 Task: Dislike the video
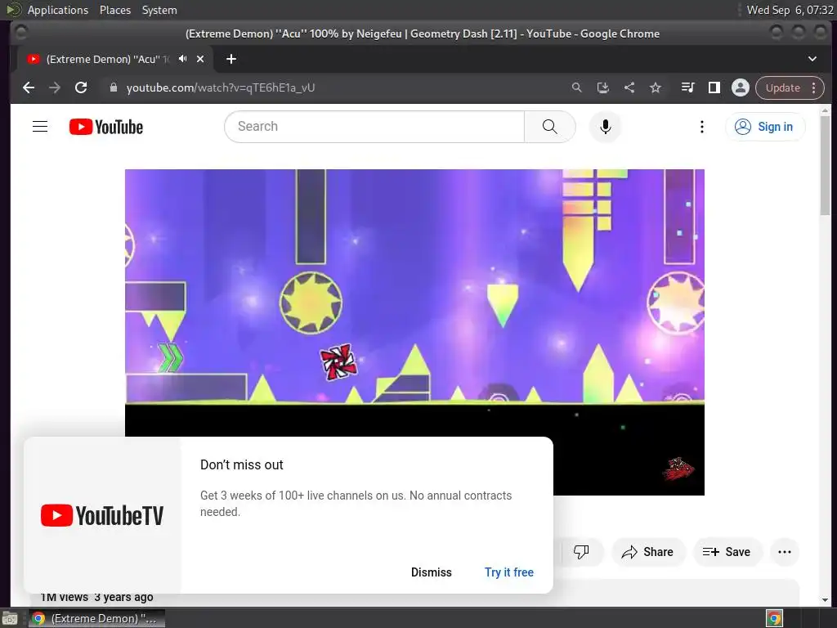click(x=581, y=552)
